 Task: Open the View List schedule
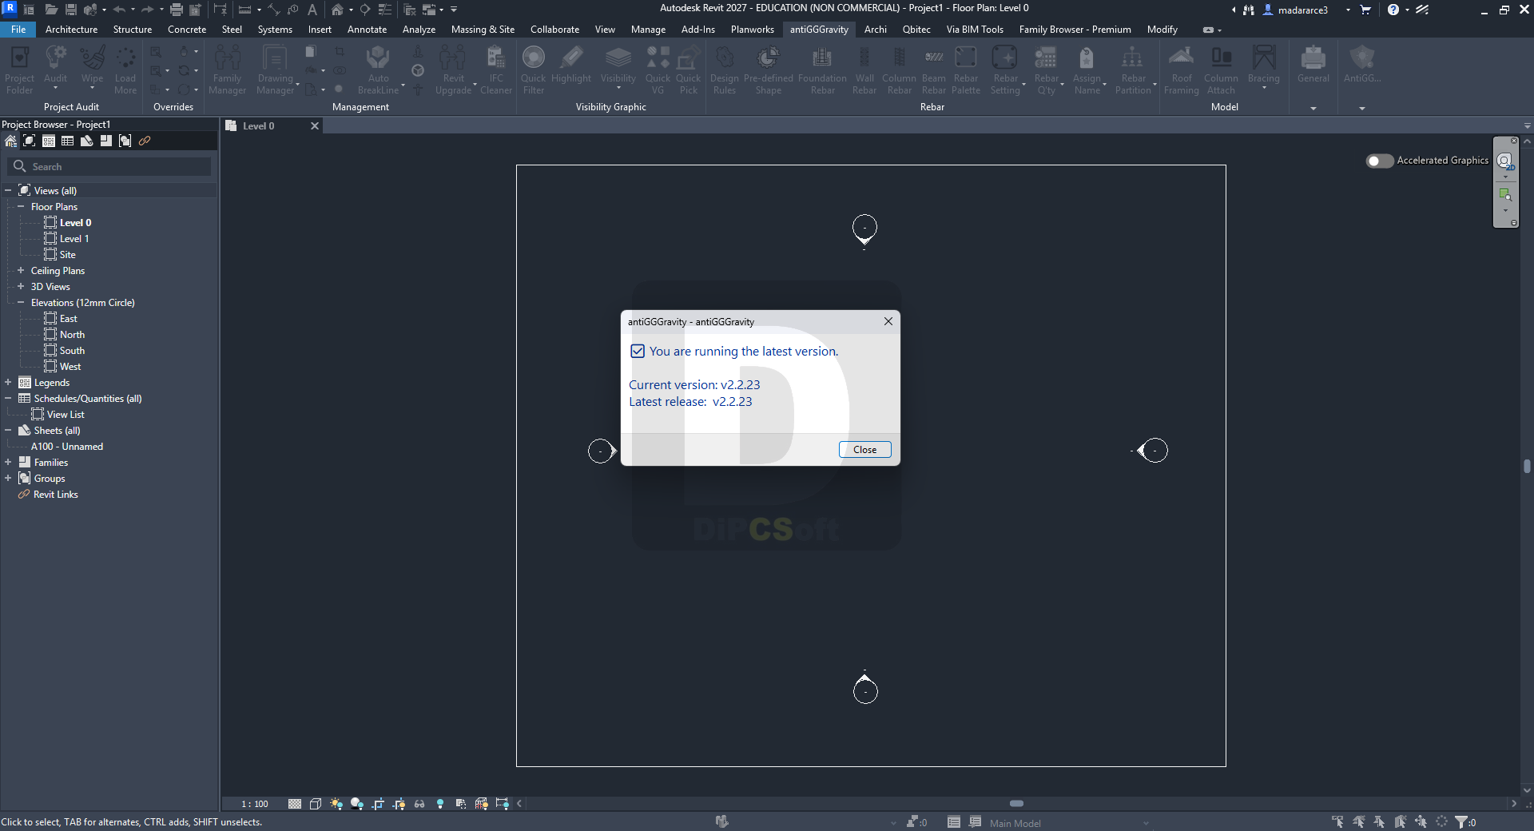pos(66,415)
